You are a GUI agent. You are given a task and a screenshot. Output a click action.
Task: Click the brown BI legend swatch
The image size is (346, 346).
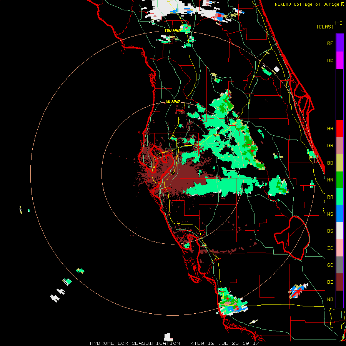(339, 282)
